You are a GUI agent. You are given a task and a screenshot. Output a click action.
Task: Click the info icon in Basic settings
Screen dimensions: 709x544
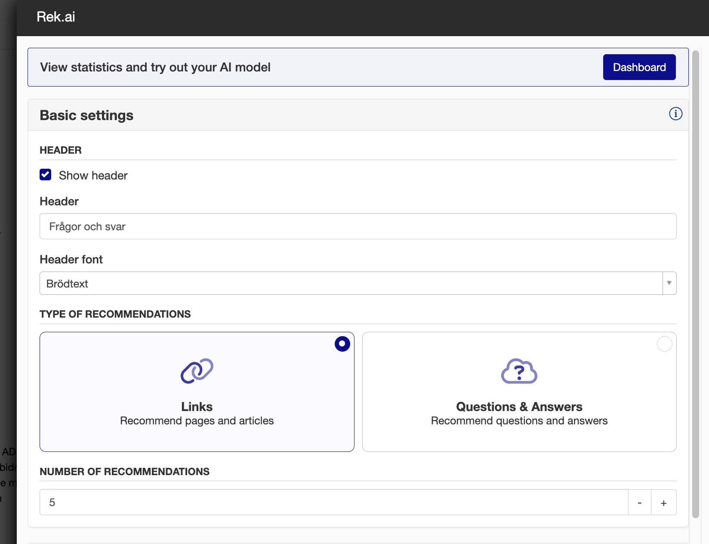click(x=675, y=114)
